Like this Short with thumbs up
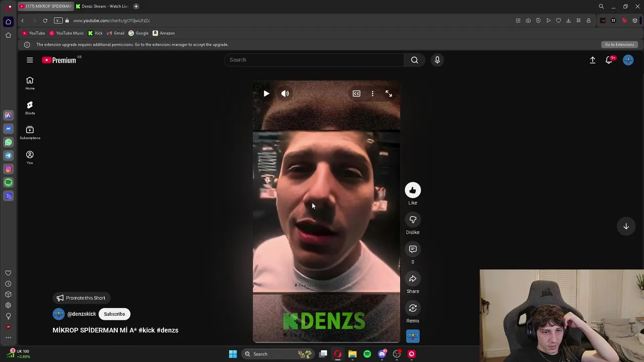 pyautogui.click(x=413, y=190)
